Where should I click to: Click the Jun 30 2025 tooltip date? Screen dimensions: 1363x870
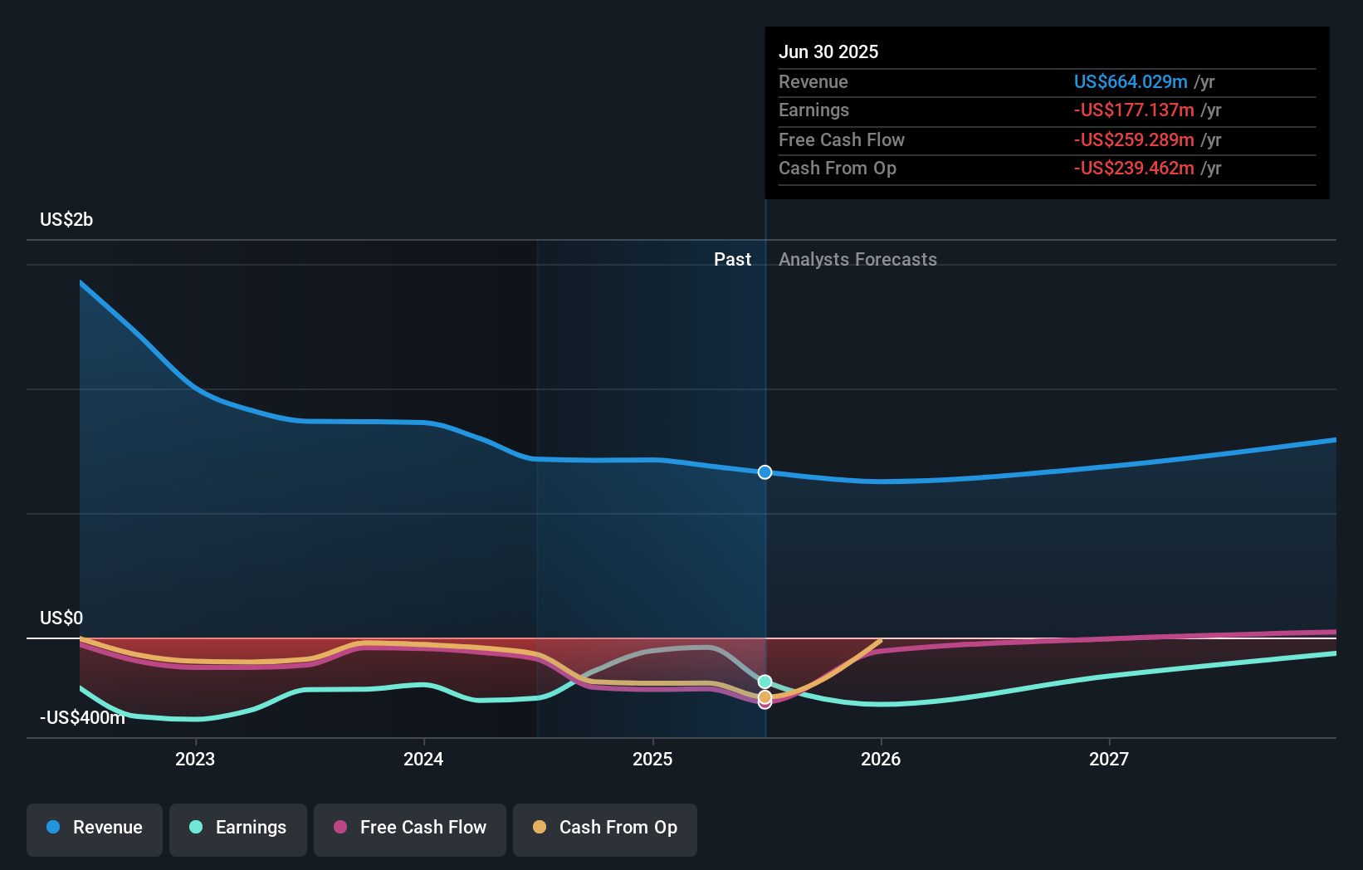[828, 52]
